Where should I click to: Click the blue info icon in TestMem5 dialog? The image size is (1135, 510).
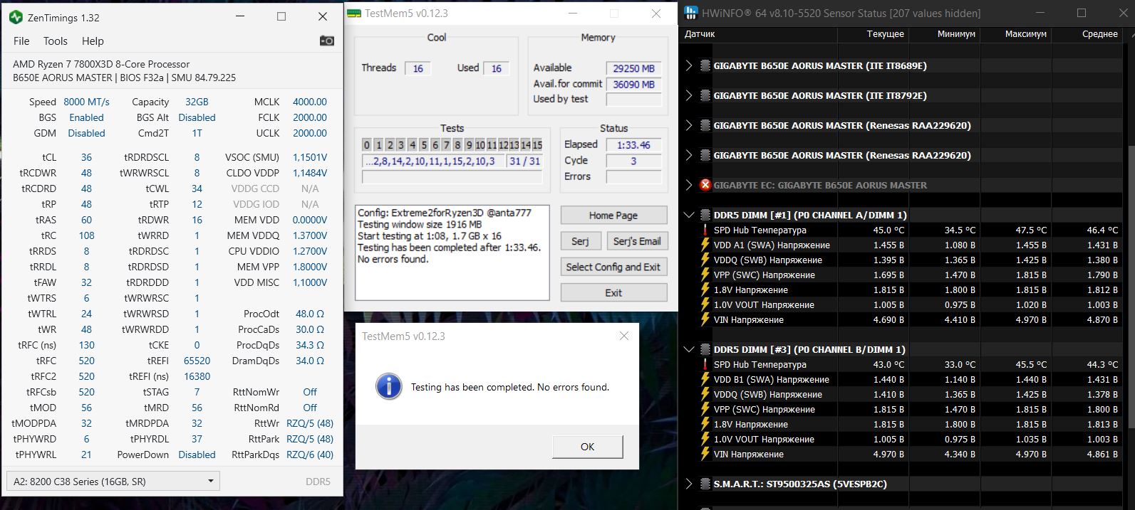click(388, 387)
